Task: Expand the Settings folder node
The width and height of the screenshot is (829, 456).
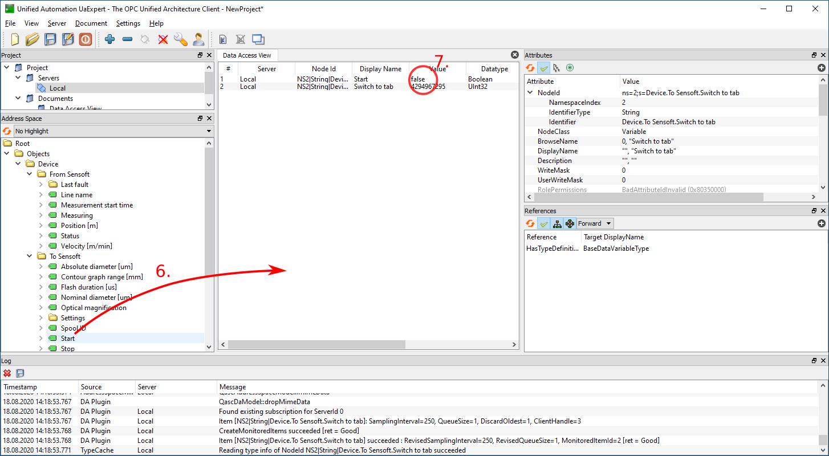Action: 41,318
